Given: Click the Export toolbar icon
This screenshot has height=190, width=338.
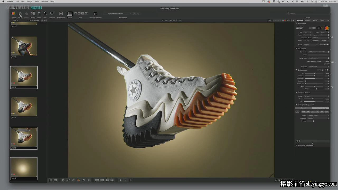Looking at the screenshot, I should [20, 13].
